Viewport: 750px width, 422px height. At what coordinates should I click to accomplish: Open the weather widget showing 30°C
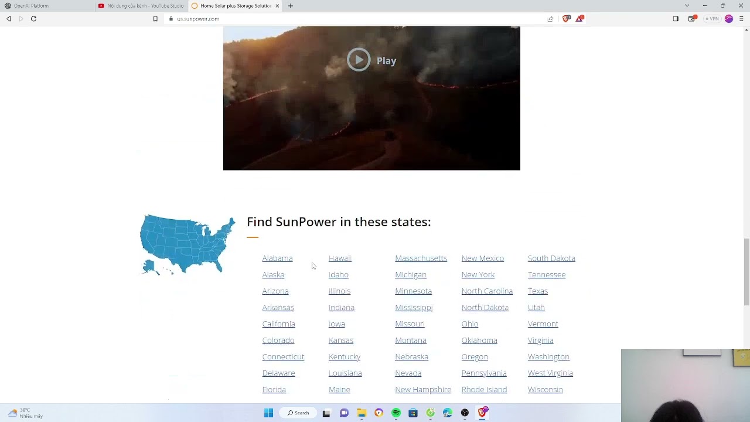tap(25, 413)
